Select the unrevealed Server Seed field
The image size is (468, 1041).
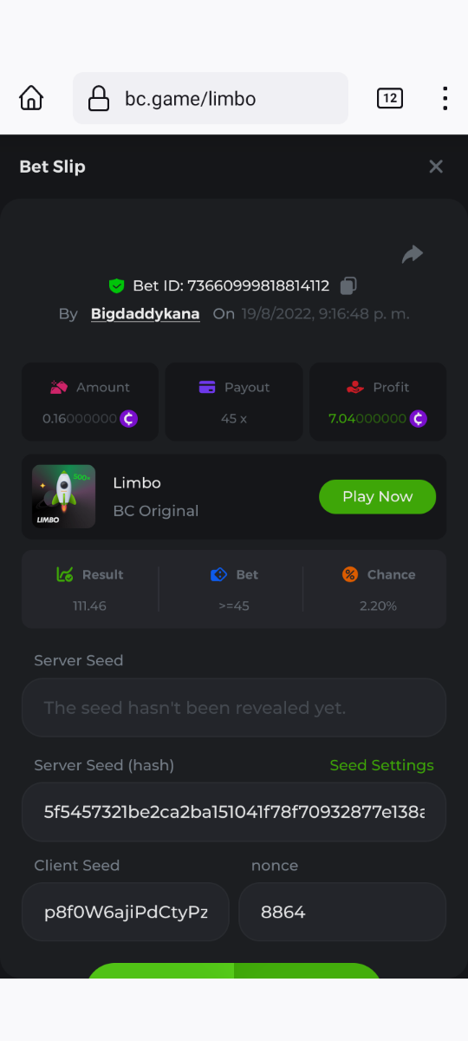click(234, 708)
